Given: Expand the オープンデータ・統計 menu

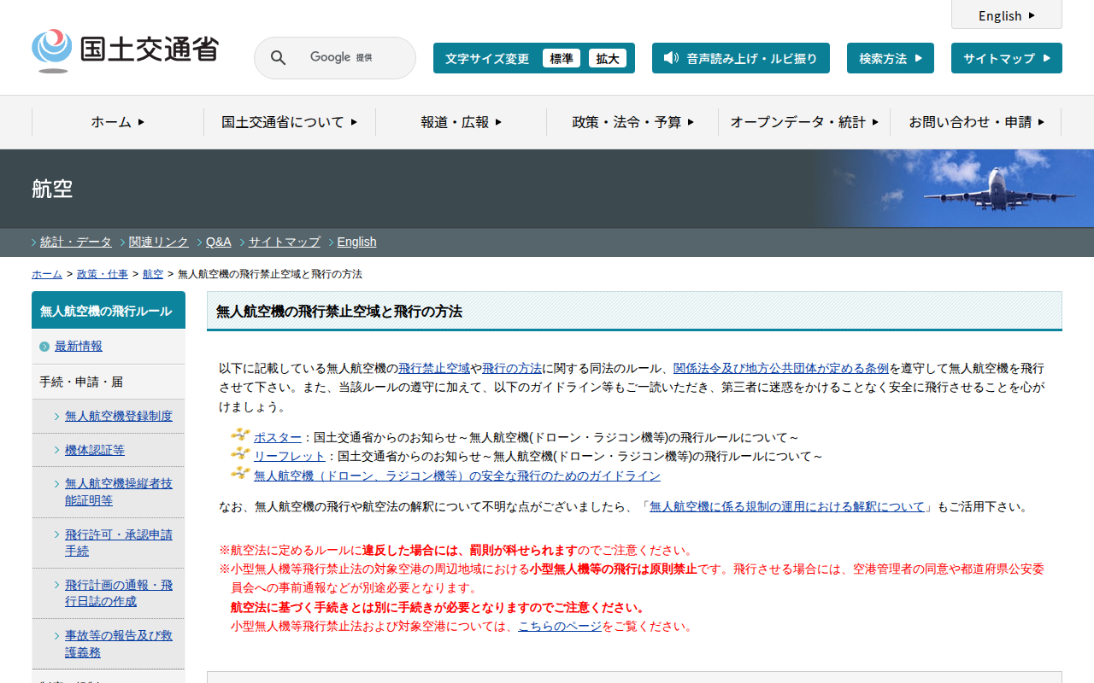Looking at the screenshot, I should (x=803, y=122).
